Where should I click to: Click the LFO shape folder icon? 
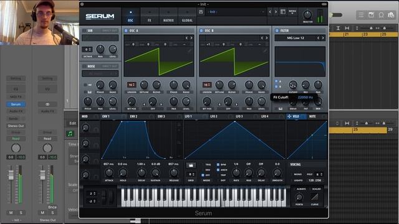191,166
